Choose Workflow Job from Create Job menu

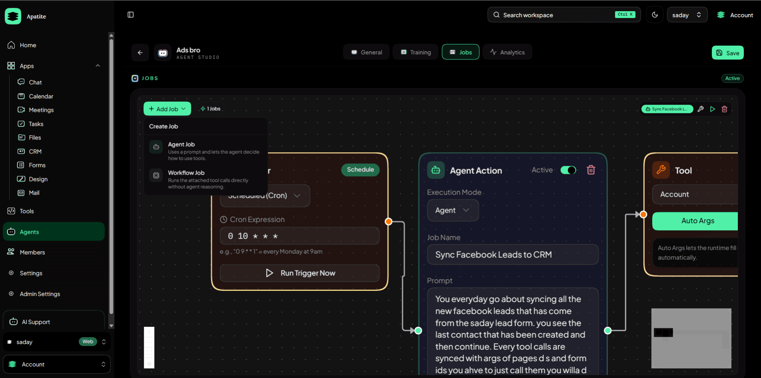(205, 179)
